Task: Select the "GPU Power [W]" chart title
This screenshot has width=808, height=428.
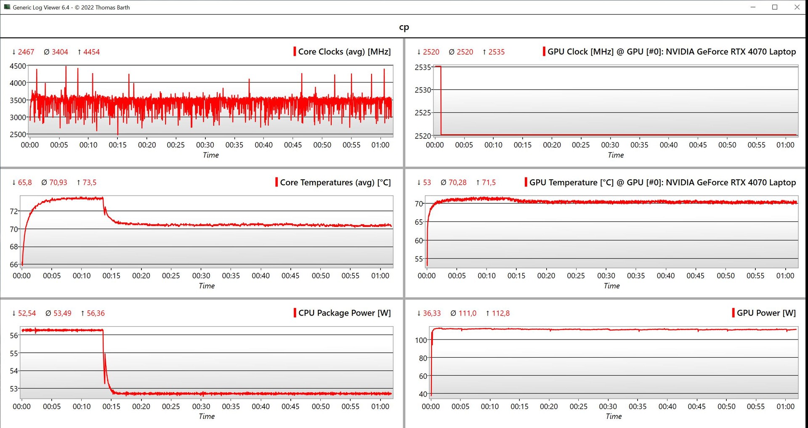Action: click(766, 313)
